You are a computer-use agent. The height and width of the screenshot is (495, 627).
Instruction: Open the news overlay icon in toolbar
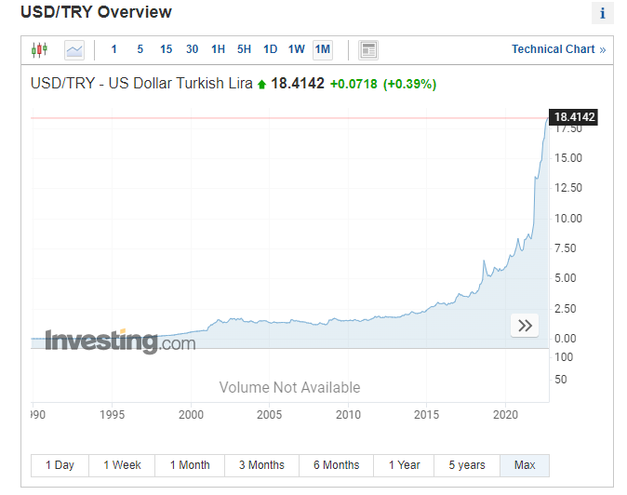[368, 49]
